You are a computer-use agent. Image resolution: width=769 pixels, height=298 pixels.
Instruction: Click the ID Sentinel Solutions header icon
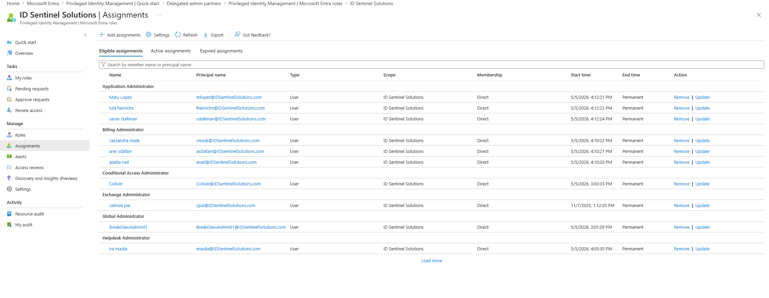coord(11,18)
